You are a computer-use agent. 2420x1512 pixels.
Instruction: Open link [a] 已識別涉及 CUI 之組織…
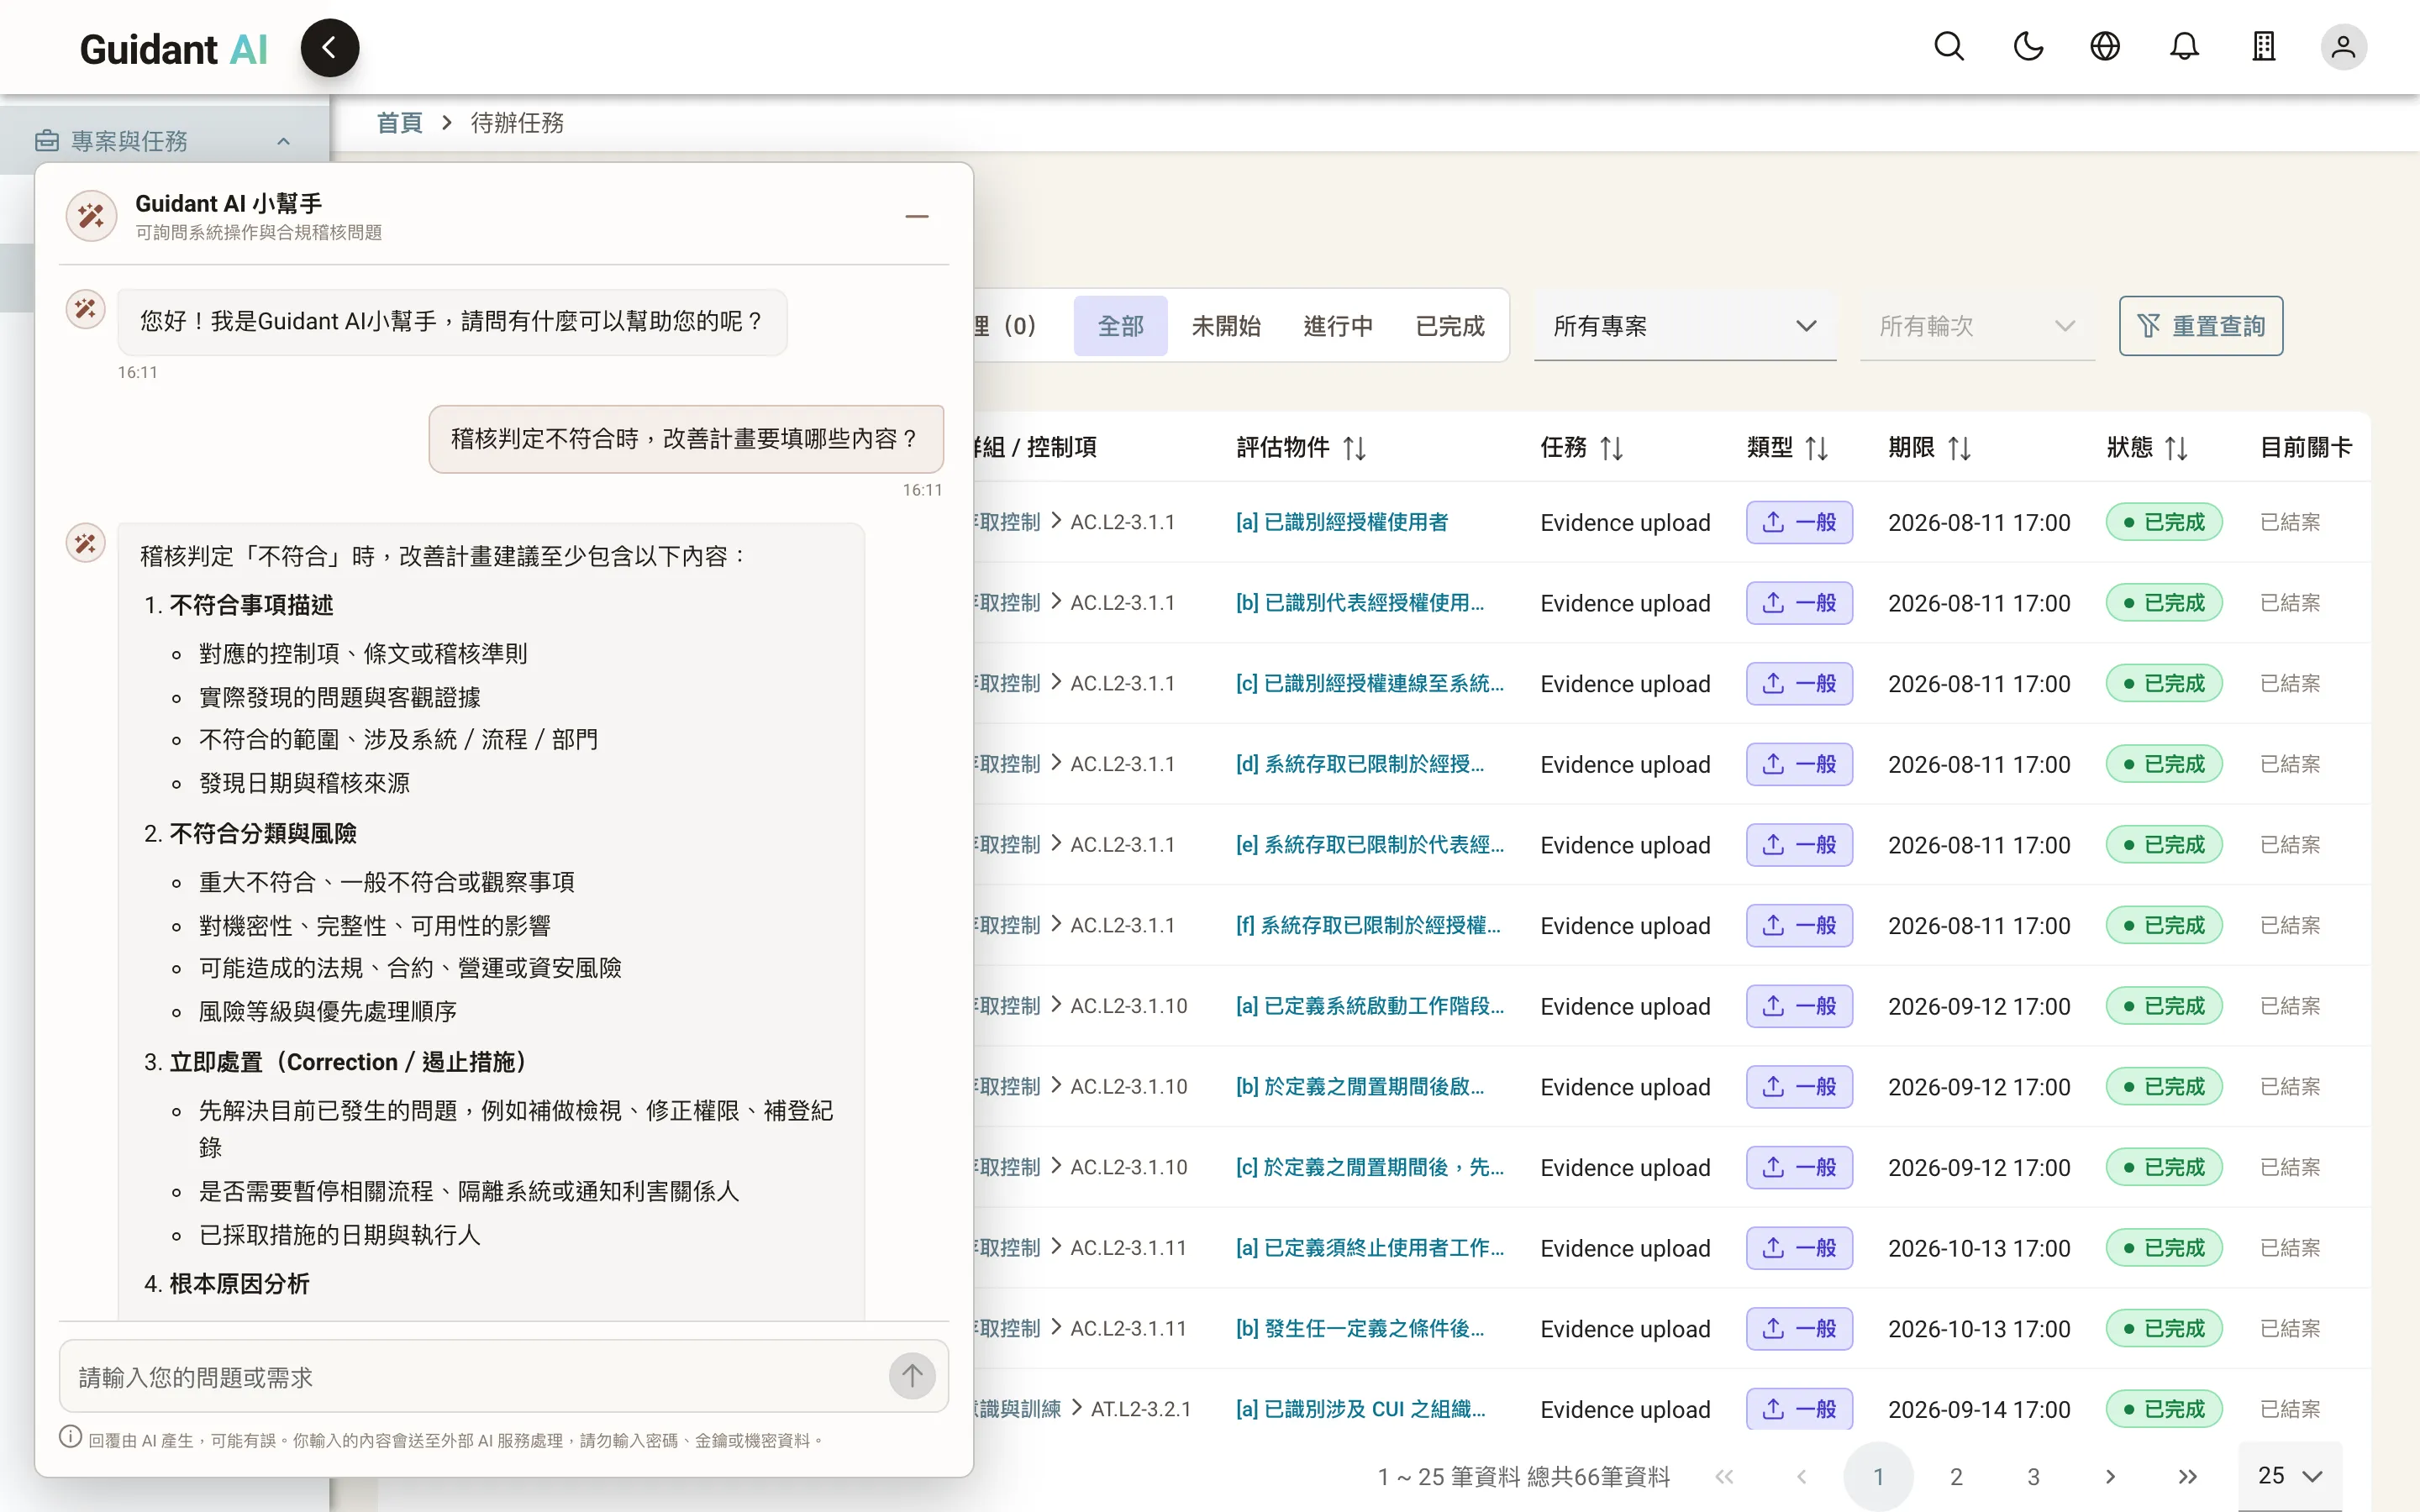pyautogui.click(x=1361, y=1409)
